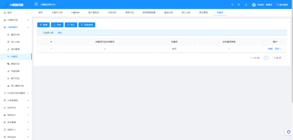
Task: Click the 新增 add button
Action: (x=43, y=25)
